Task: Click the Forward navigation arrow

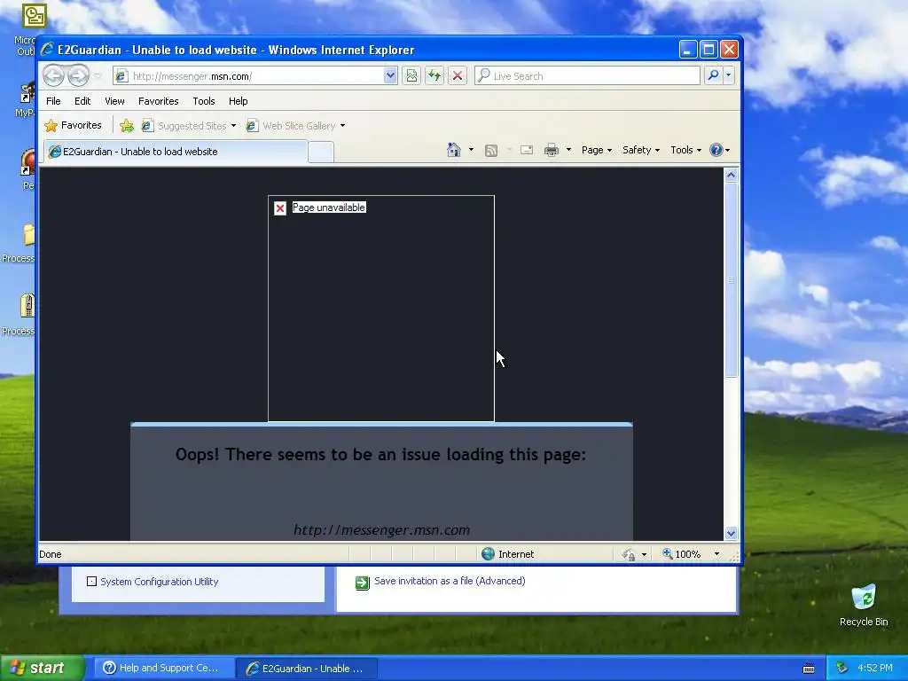Action: tap(78, 75)
